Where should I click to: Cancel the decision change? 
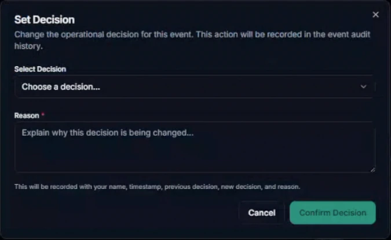(262, 213)
